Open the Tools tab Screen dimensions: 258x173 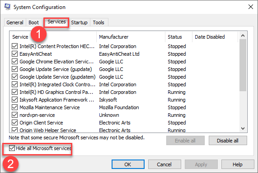[99, 22]
